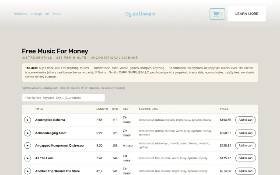Play the All The Love track
The image size is (280, 175).
(x=28, y=158)
